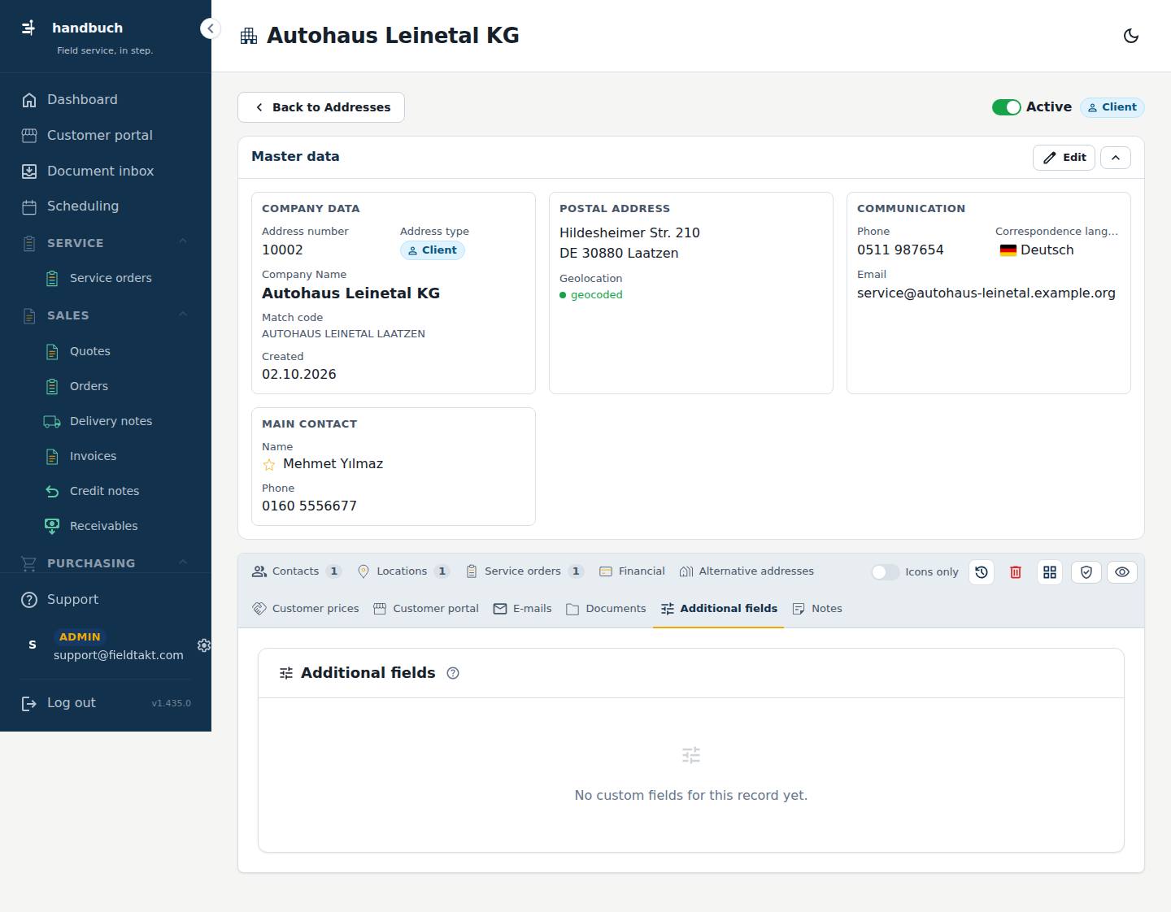Click the help question mark beside Additional fields
Viewport: 1171px width, 912px height.
pyautogui.click(x=453, y=673)
